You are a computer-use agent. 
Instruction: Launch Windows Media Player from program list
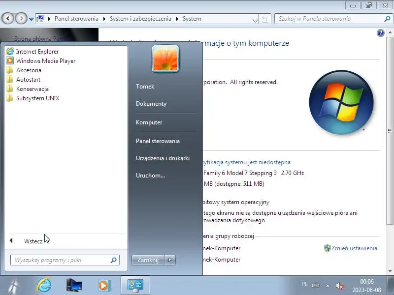point(41,60)
